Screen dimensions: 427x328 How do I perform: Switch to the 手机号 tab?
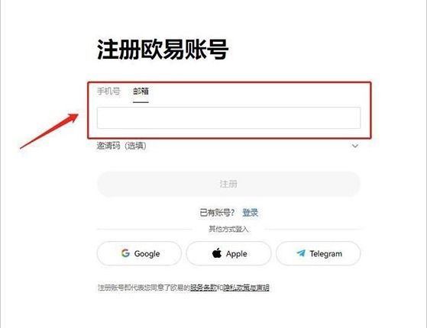[108, 91]
